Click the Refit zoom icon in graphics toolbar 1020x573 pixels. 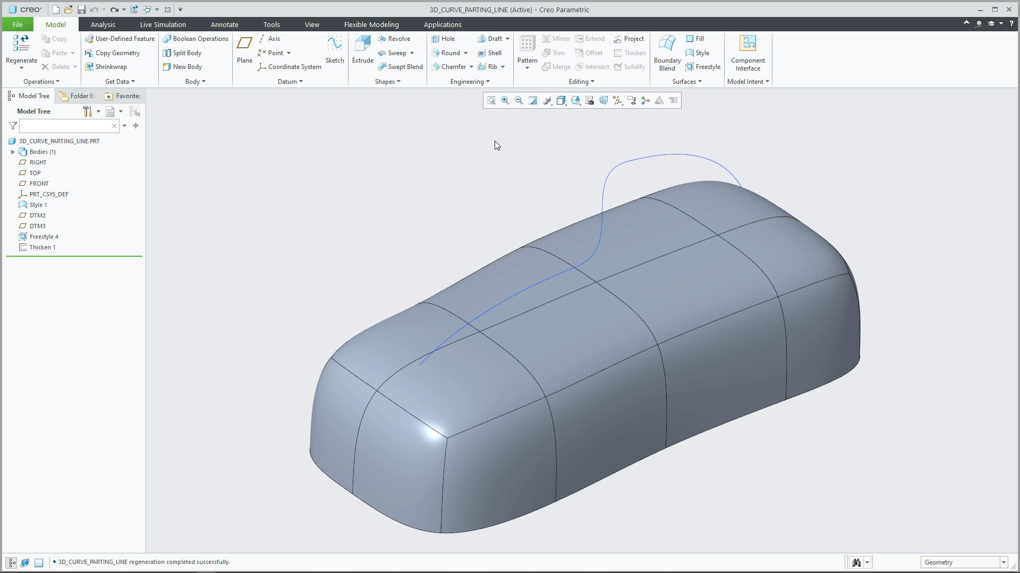[x=491, y=100]
